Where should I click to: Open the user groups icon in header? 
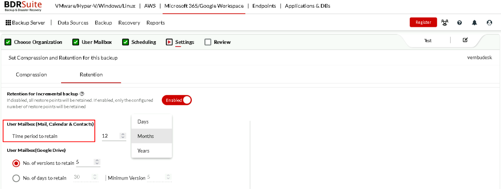[x=444, y=22]
